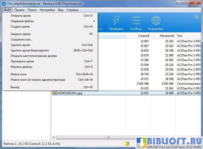
Task: Click Выход to exit the app
Action: pyautogui.click(x=15, y=87)
